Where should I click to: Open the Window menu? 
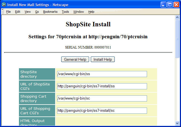(79, 12)
